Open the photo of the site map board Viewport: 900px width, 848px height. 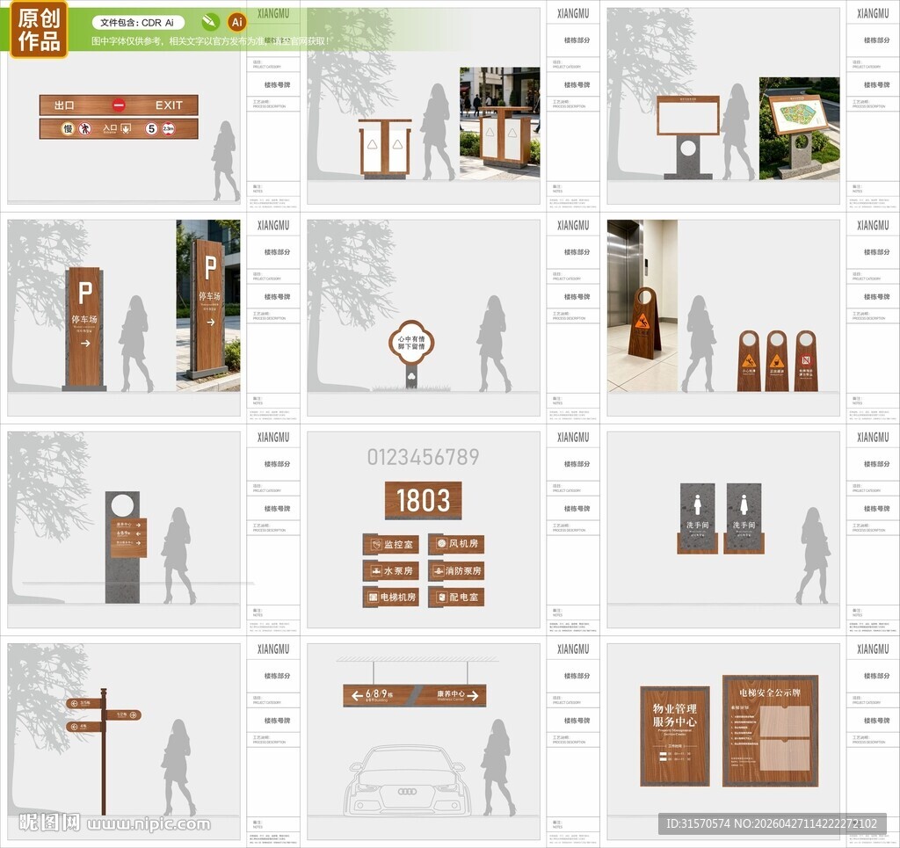799,128
